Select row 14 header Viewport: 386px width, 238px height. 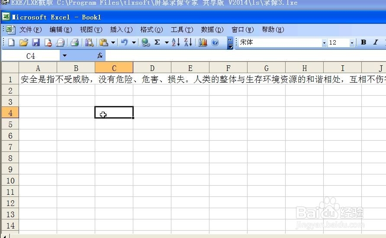coord(10,226)
